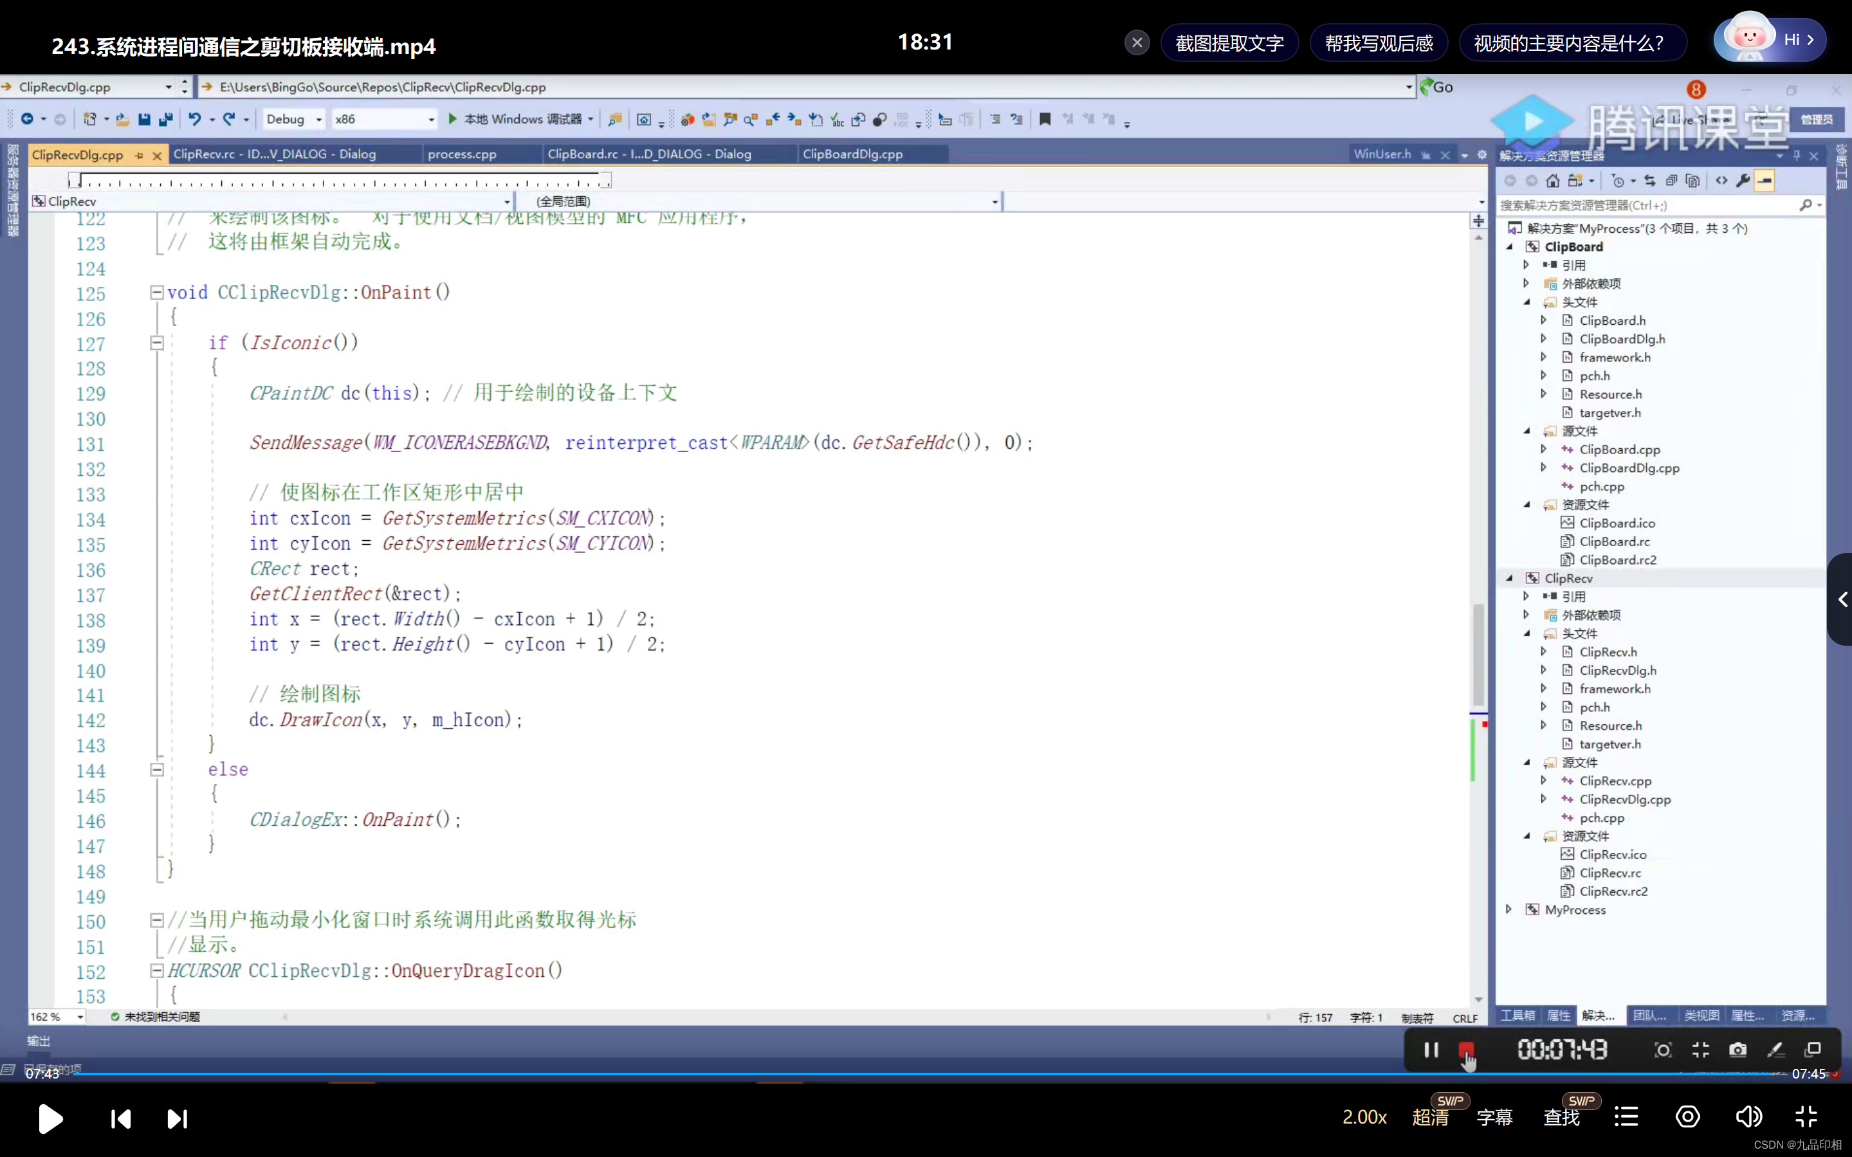Click 截图提取文字 button
Image resolution: width=1852 pixels, height=1157 pixels.
[x=1229, y=44]
